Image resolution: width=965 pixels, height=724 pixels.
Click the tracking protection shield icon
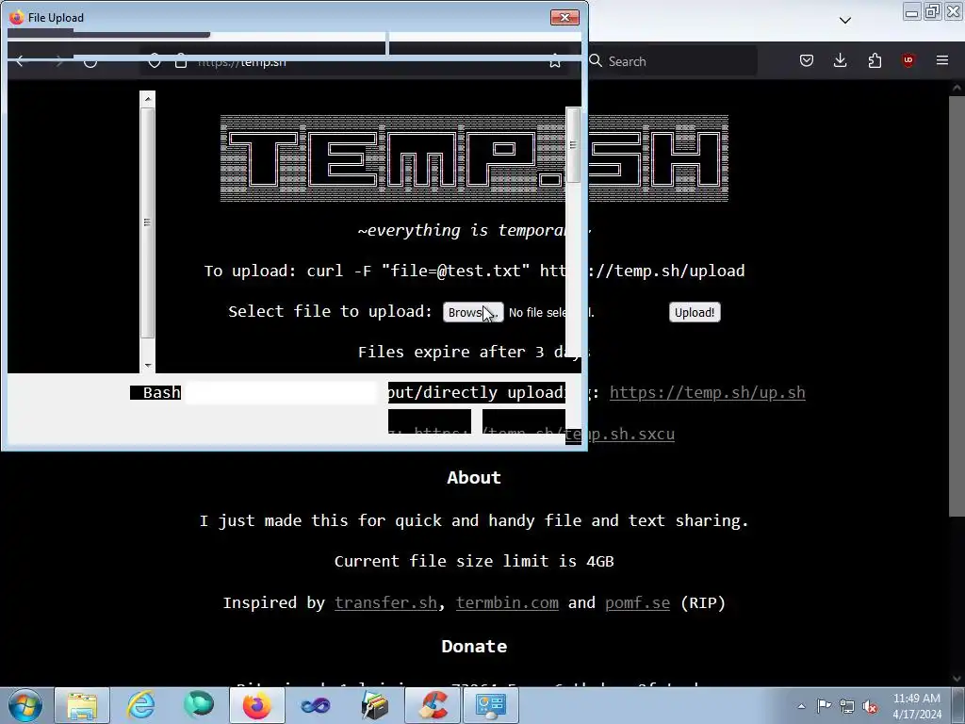pos(155,61)
